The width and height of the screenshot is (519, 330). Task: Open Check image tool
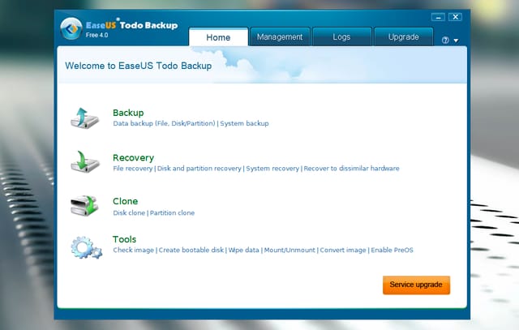tap(133, 251)
